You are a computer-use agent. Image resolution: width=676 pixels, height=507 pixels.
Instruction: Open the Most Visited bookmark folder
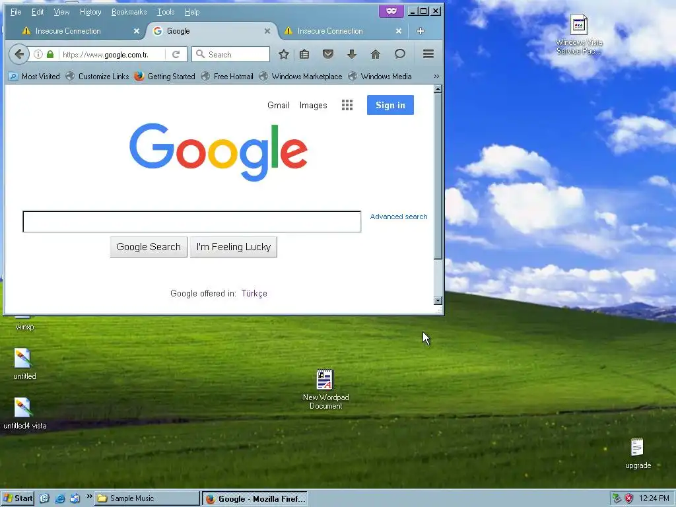(x=34, y=77)
